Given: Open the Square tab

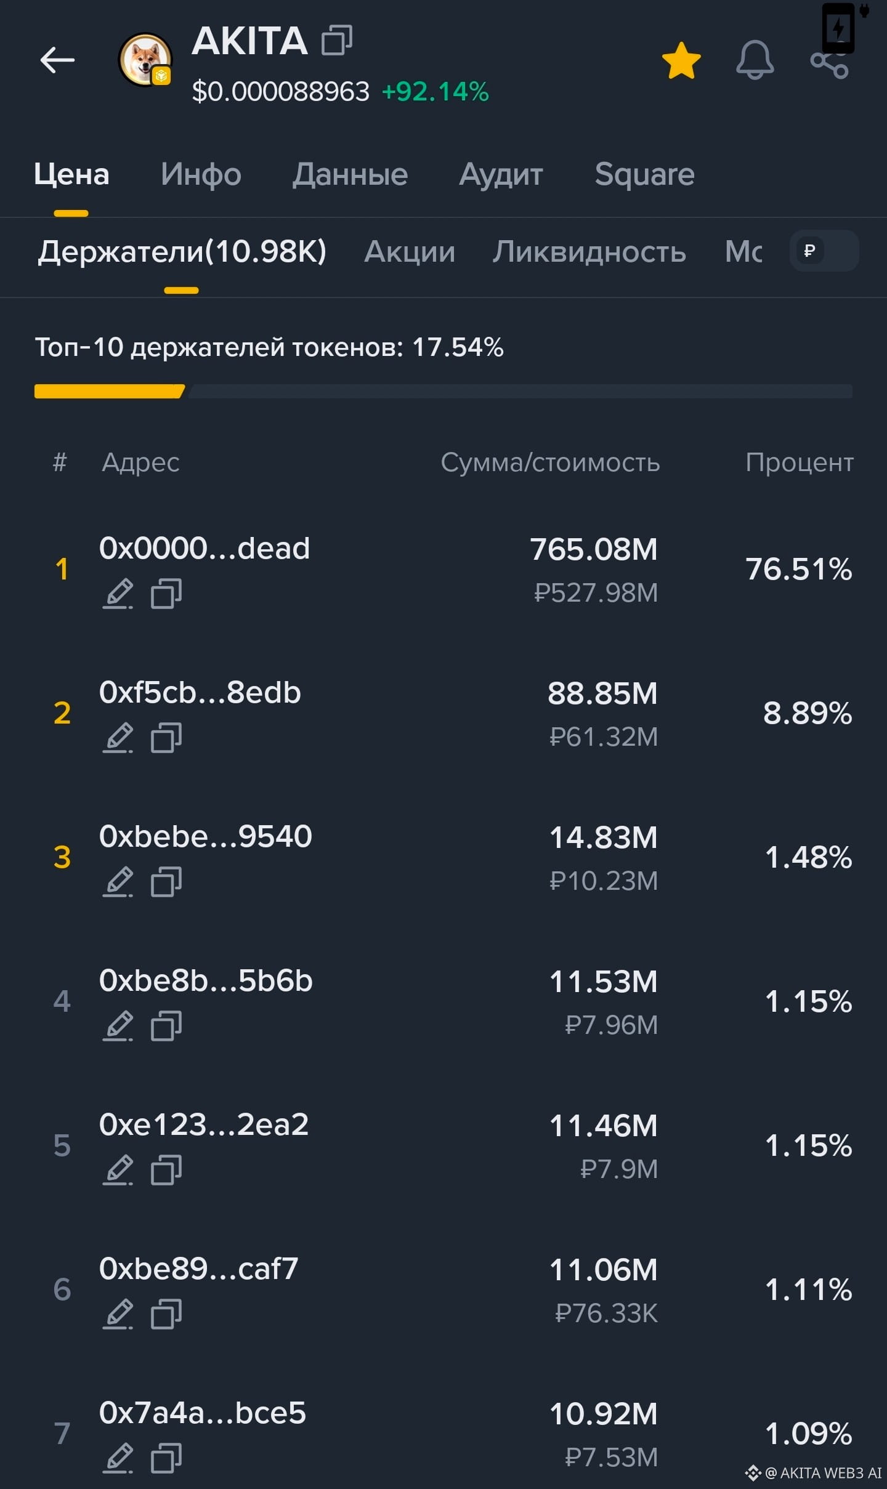Looking at the screenshot, I should pyautogui.click(x=644, y=174).
